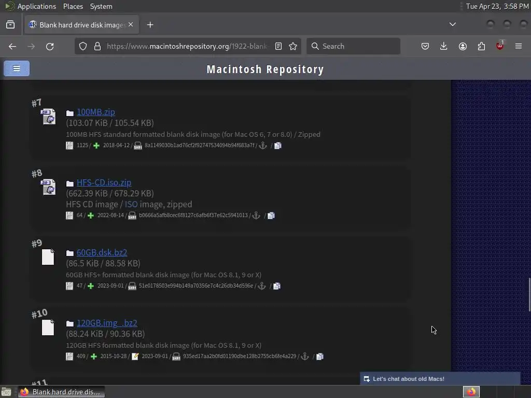The width and height of the screenshot is (531, 398).
Task: Click the anchor icon for 100MB.zip
Action: point(263,146)
